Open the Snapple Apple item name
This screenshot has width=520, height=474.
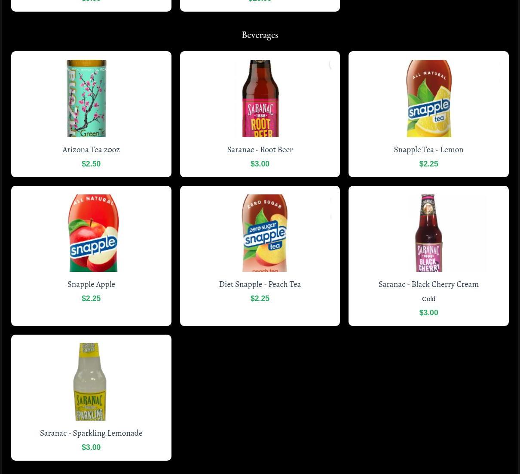pos(91,284)
